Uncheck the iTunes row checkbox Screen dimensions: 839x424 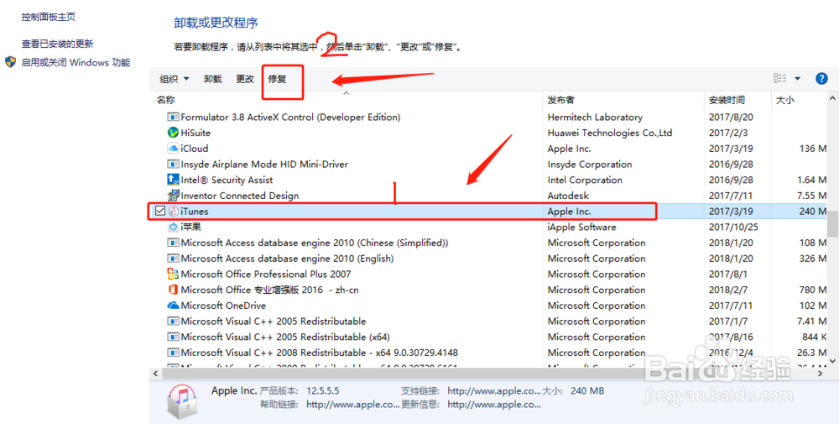160,211
